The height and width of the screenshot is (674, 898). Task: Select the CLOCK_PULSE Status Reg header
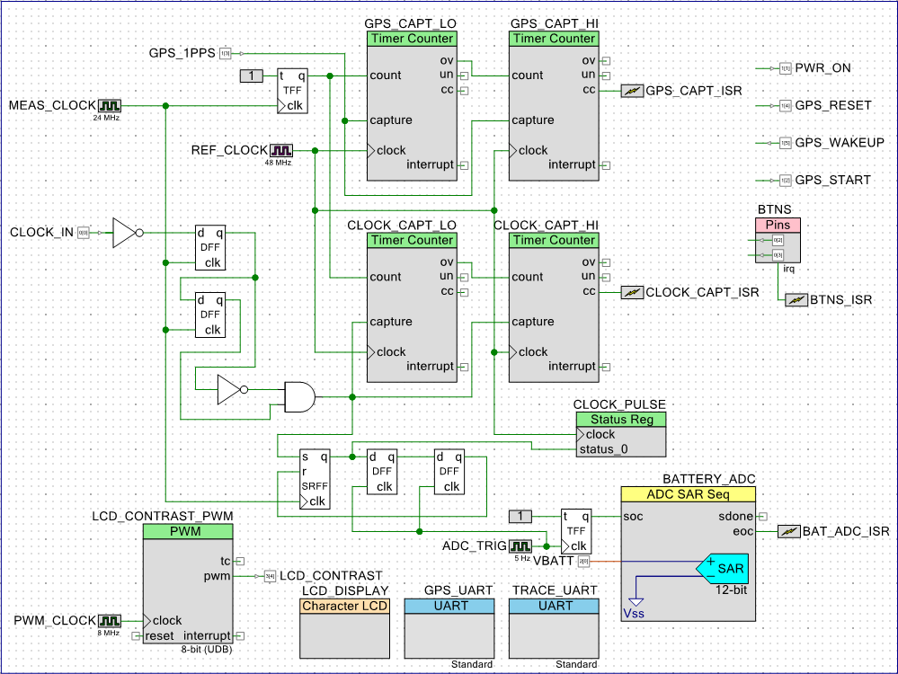pos(621,420)
